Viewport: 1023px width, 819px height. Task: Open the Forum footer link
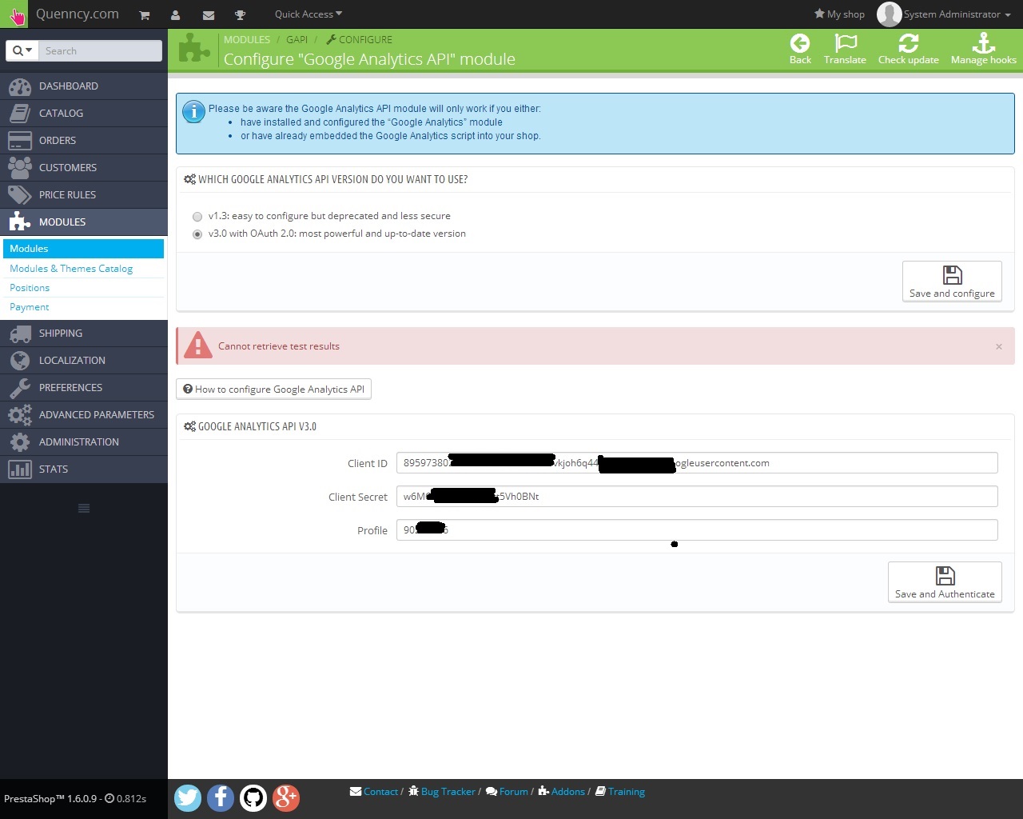507,792
